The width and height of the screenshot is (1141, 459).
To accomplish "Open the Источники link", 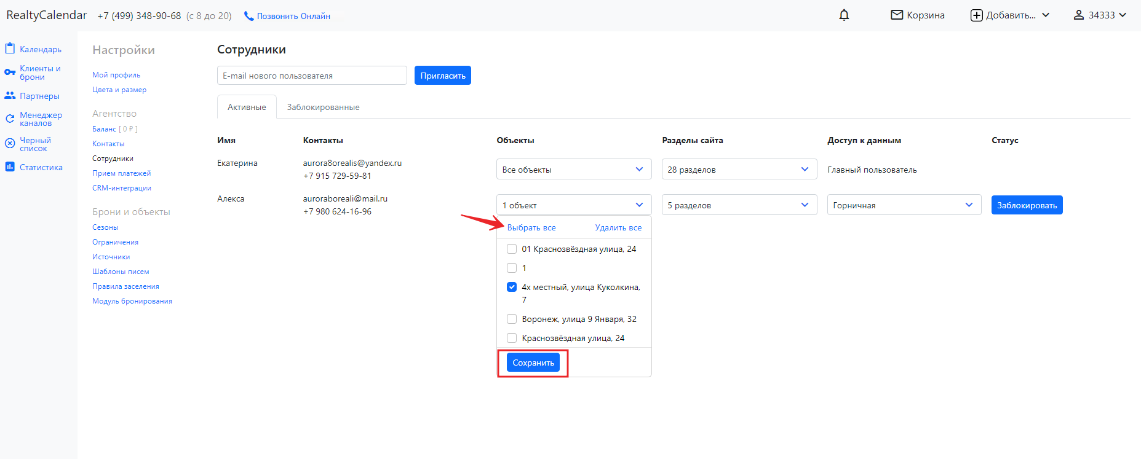I will pyautogui.click(x=111, y=257).
